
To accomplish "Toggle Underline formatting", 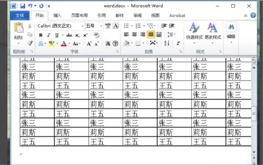I will point(57,35).
